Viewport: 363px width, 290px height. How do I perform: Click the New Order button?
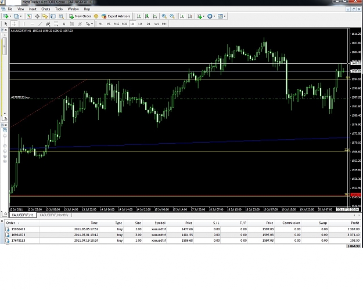pyautogui.click(x=80, y=16)
